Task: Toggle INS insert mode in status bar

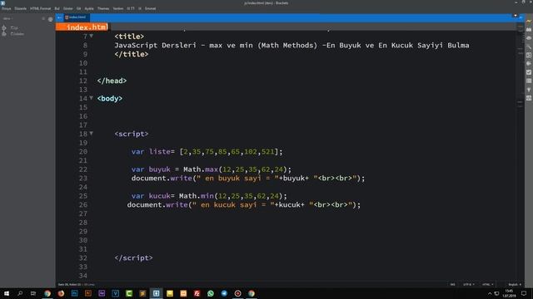Action: 453,285
